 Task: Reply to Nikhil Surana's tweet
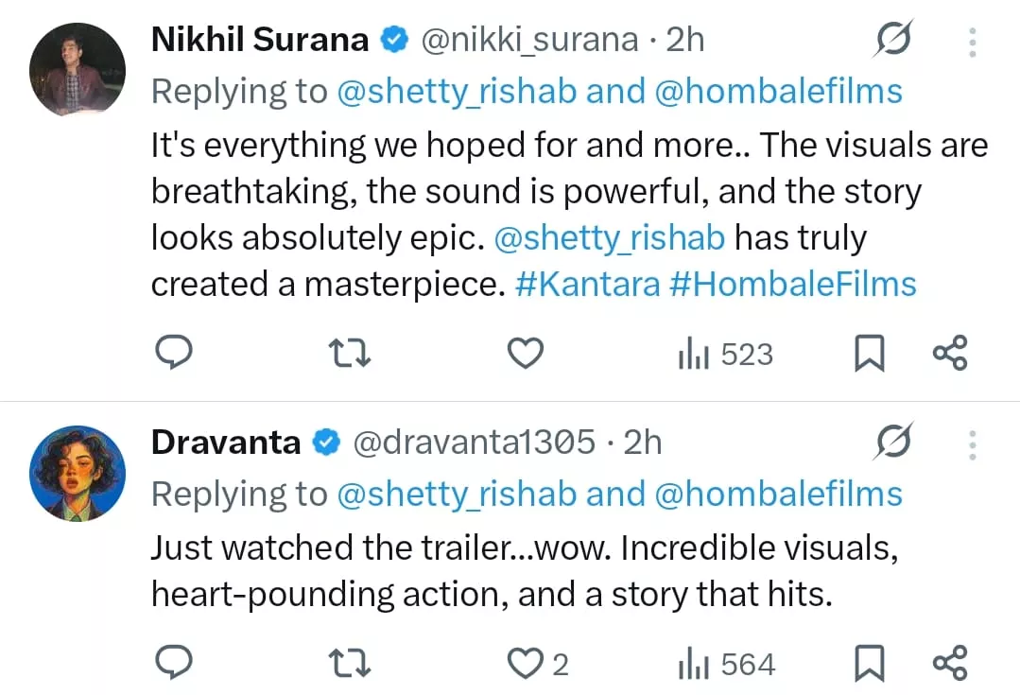pyautogui.click(x=173, y=354)
